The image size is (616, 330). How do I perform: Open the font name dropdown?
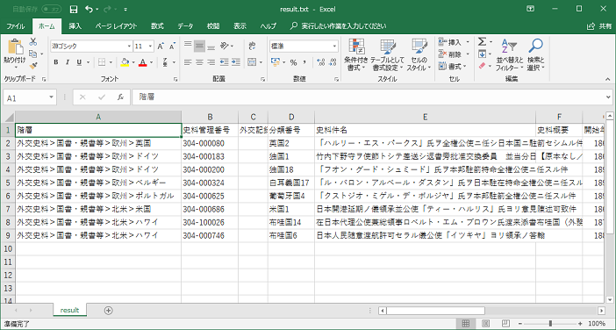pyautogui.click(x=129, y=47)
